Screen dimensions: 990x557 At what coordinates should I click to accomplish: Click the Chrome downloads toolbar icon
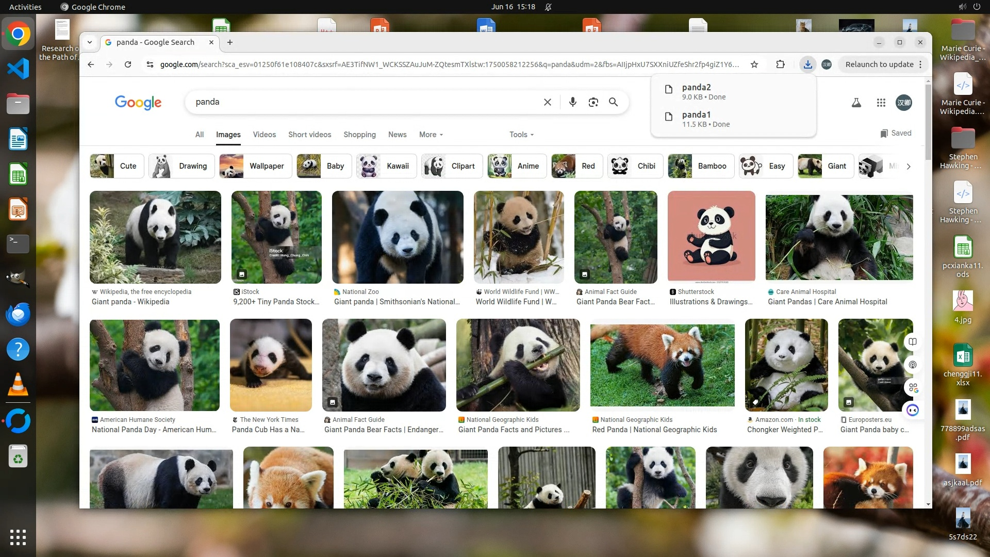coord(807,64)
